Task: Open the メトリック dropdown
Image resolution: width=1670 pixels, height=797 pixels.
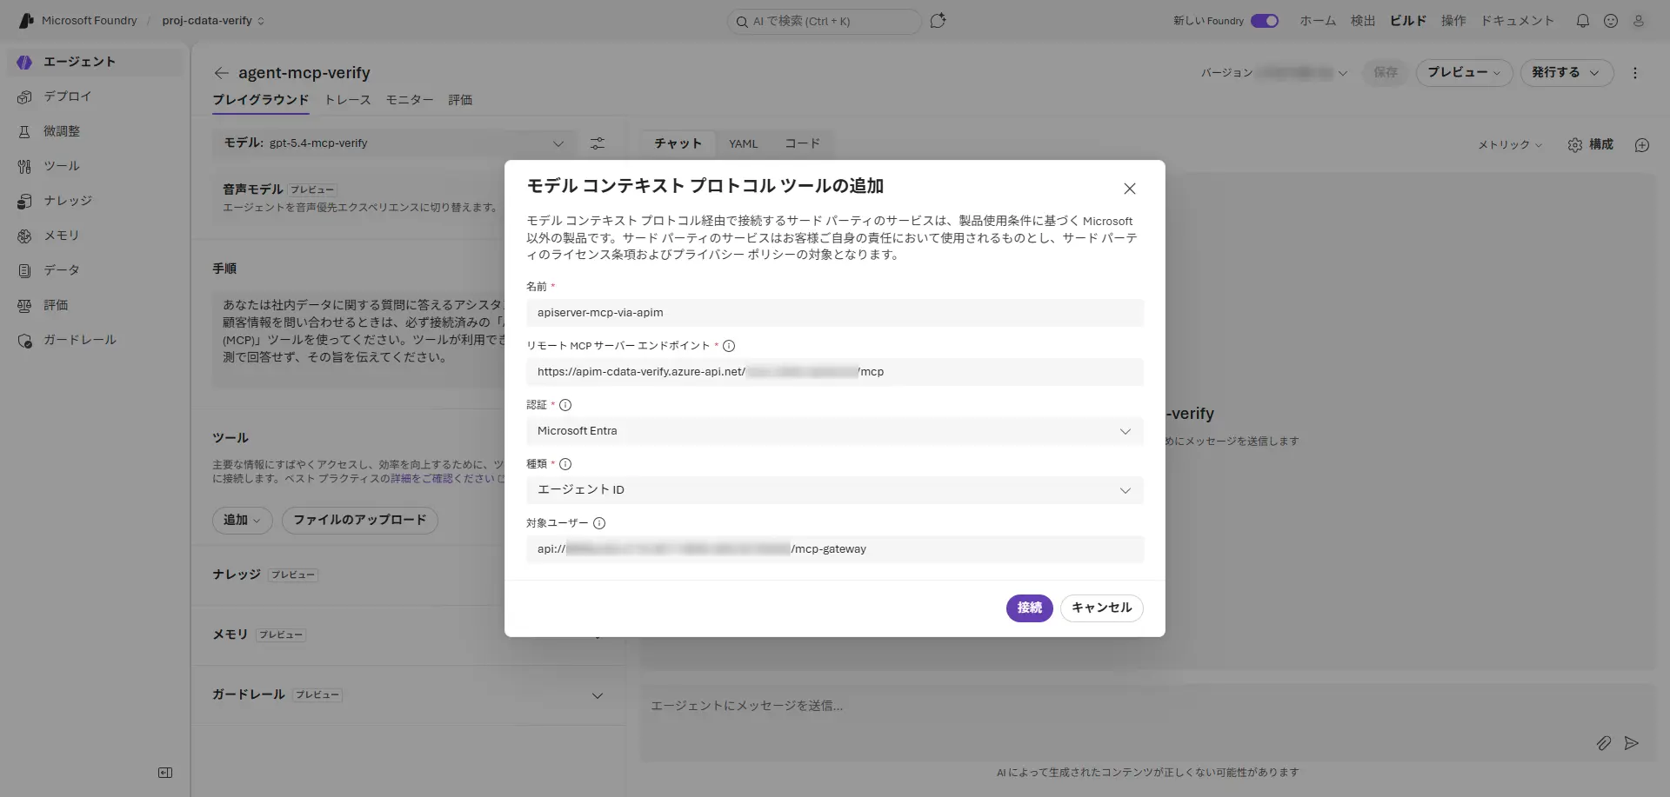Action: pos(1510,145)
